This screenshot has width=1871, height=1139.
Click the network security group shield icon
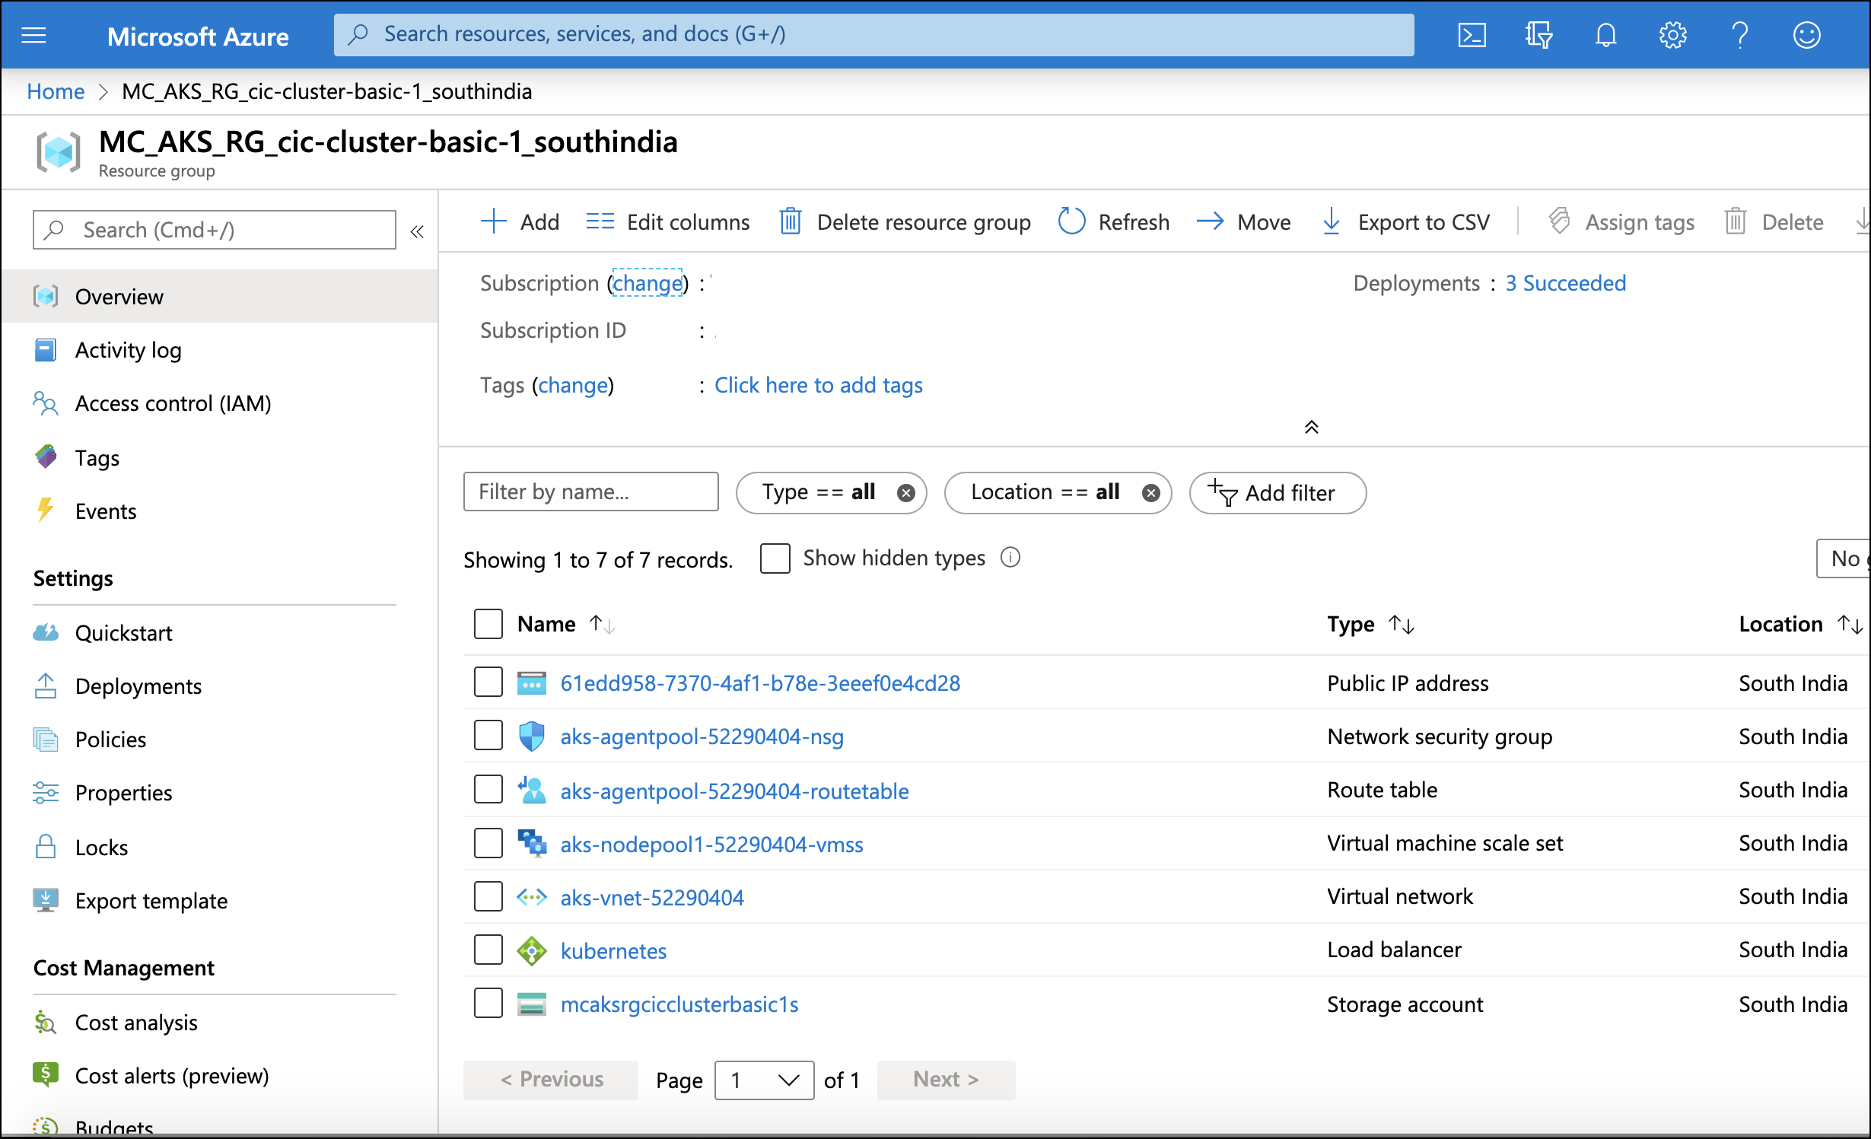point(532,737)
